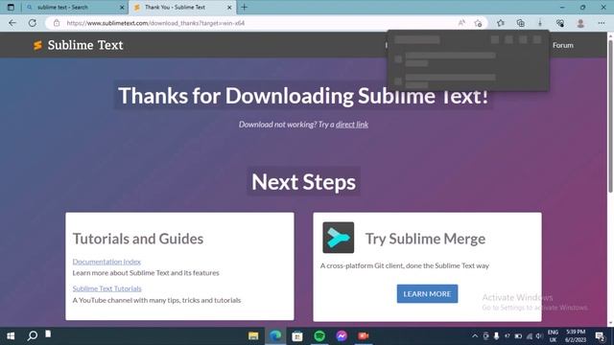
Task: Open Browser essentials heart icon
Action: coord(560,23)
